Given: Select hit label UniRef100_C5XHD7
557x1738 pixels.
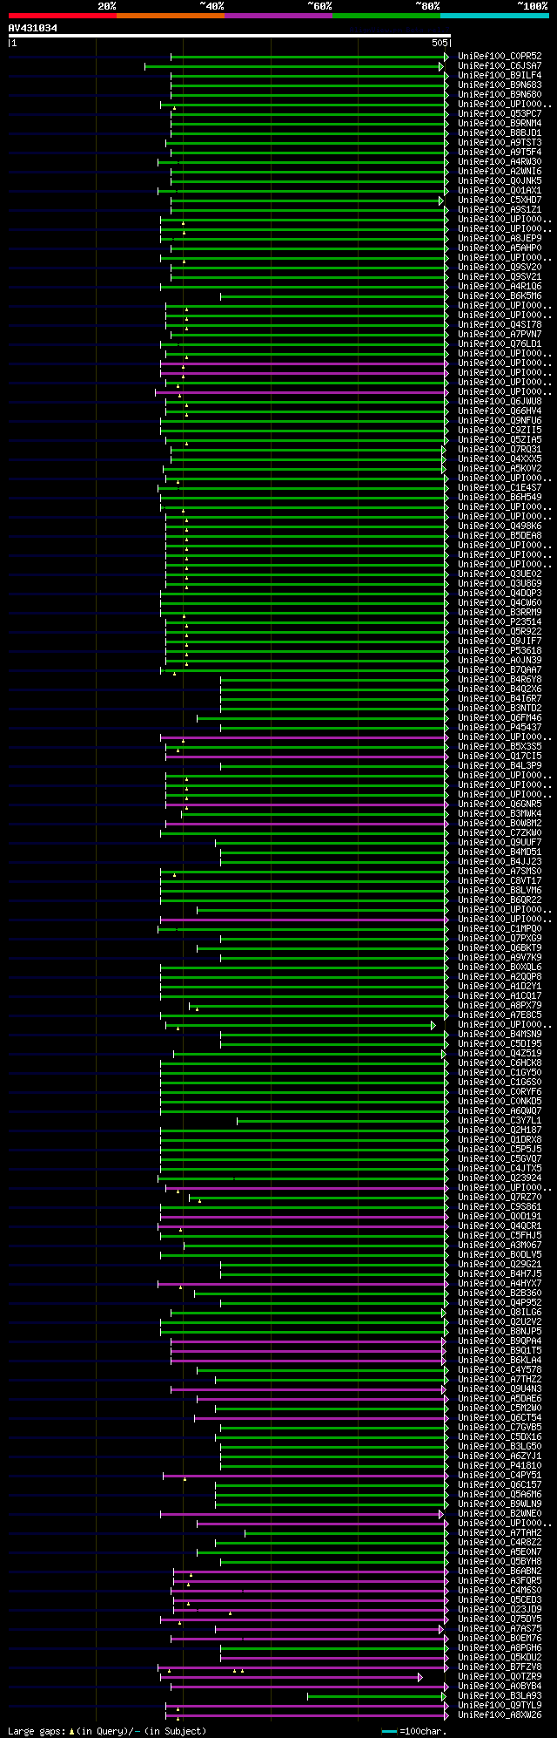Looking at the screenshot, I should [x=500, y=200].
